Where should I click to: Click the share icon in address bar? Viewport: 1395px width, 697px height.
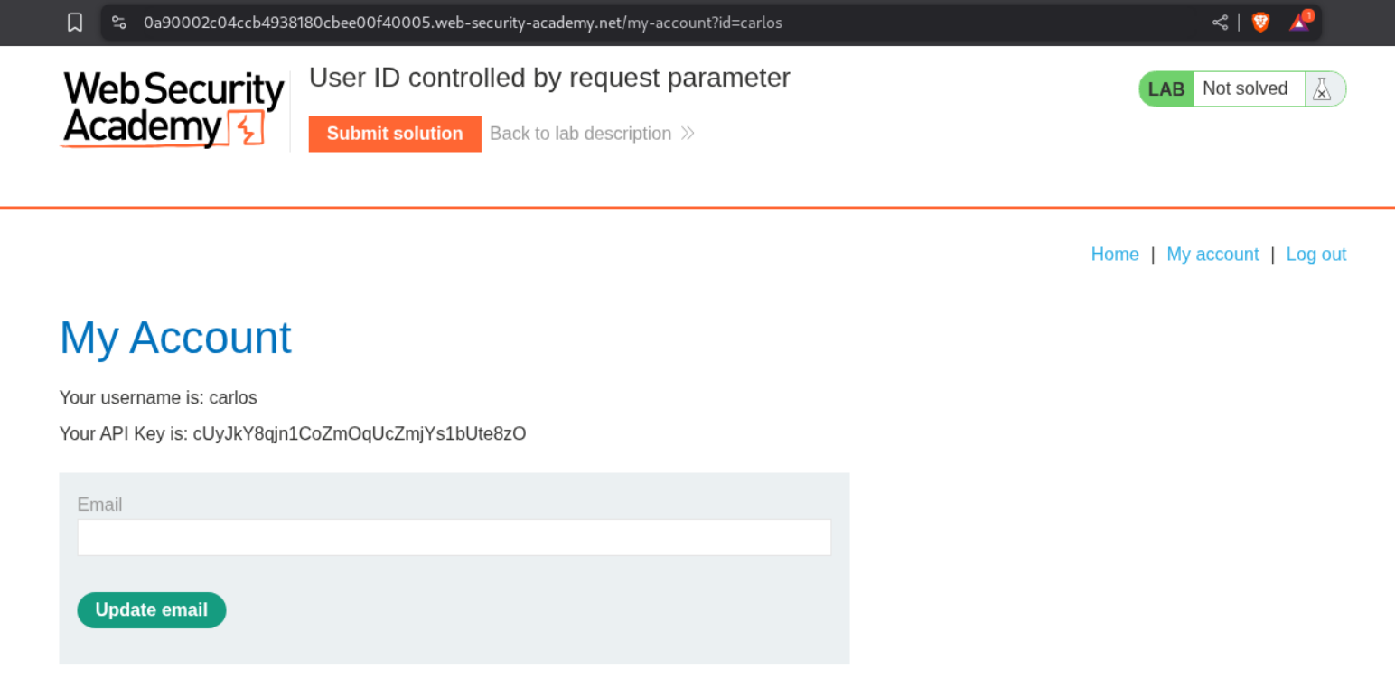[x=1220, y=23]
